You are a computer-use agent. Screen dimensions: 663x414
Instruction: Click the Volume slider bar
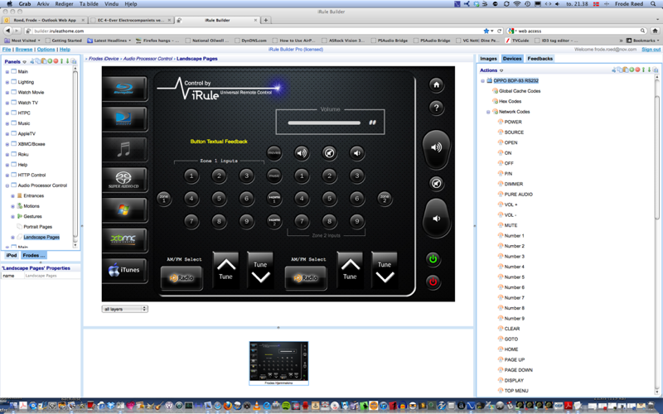pos(324,123)
